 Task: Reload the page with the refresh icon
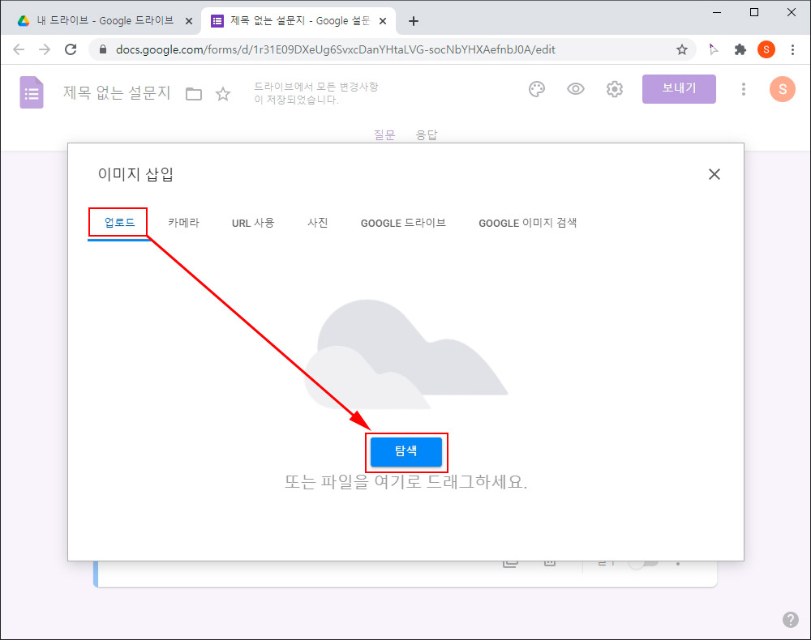point(71,49)
